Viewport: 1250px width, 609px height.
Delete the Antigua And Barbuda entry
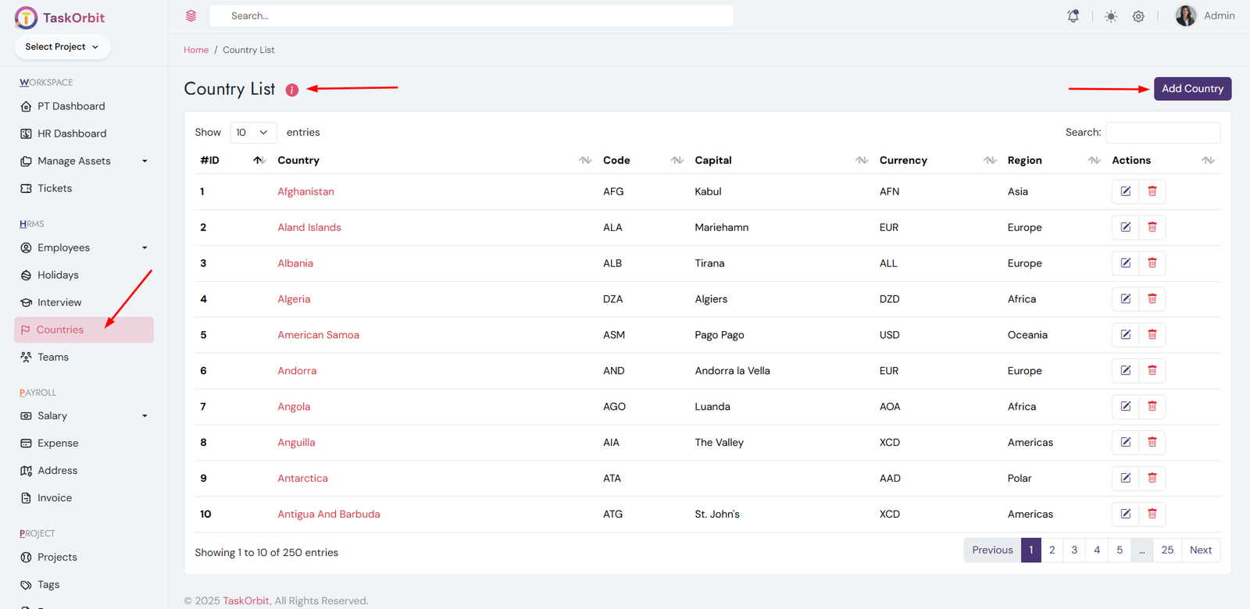(x=1152, y=514)
